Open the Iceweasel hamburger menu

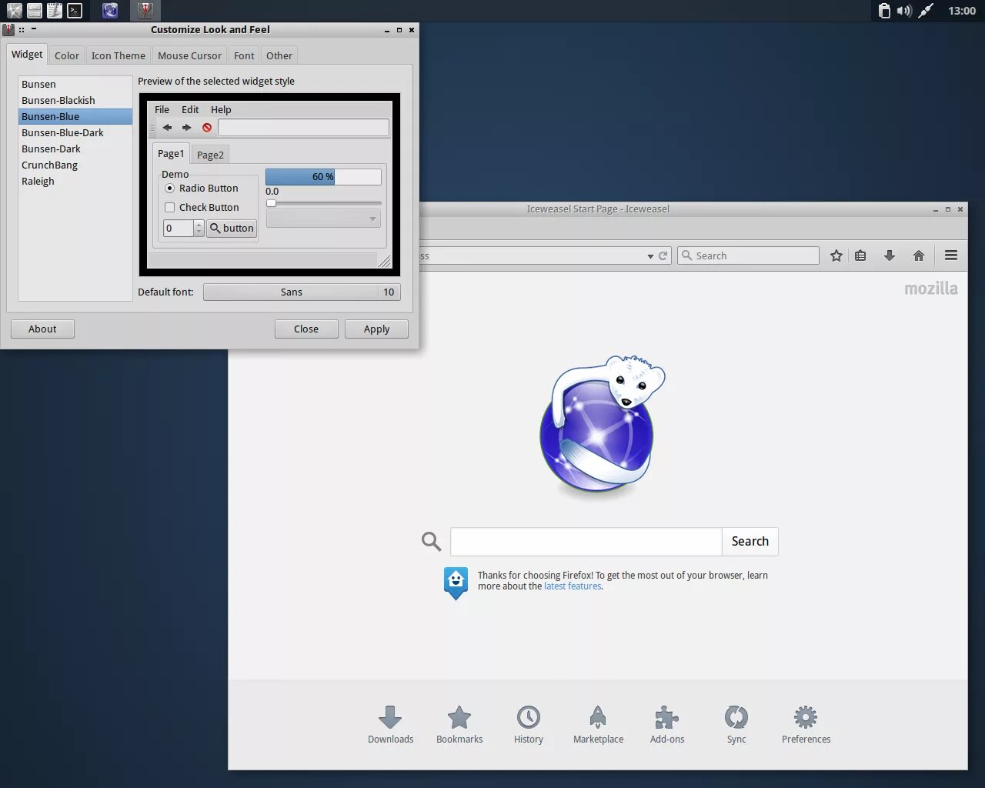(951, 255)
